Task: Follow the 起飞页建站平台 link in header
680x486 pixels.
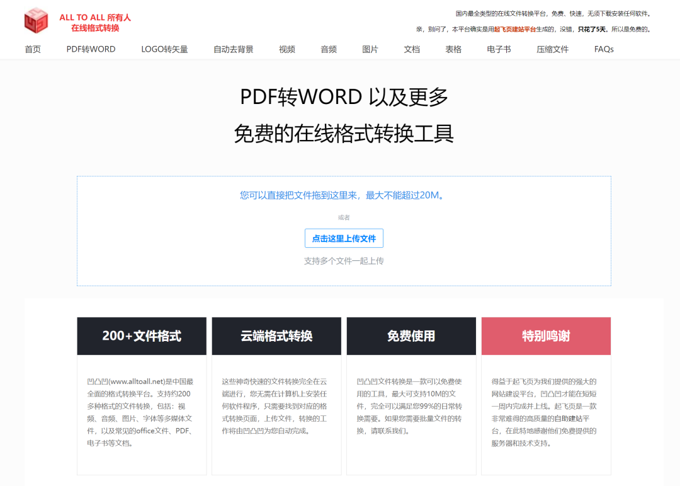Action: pos(515,29)
